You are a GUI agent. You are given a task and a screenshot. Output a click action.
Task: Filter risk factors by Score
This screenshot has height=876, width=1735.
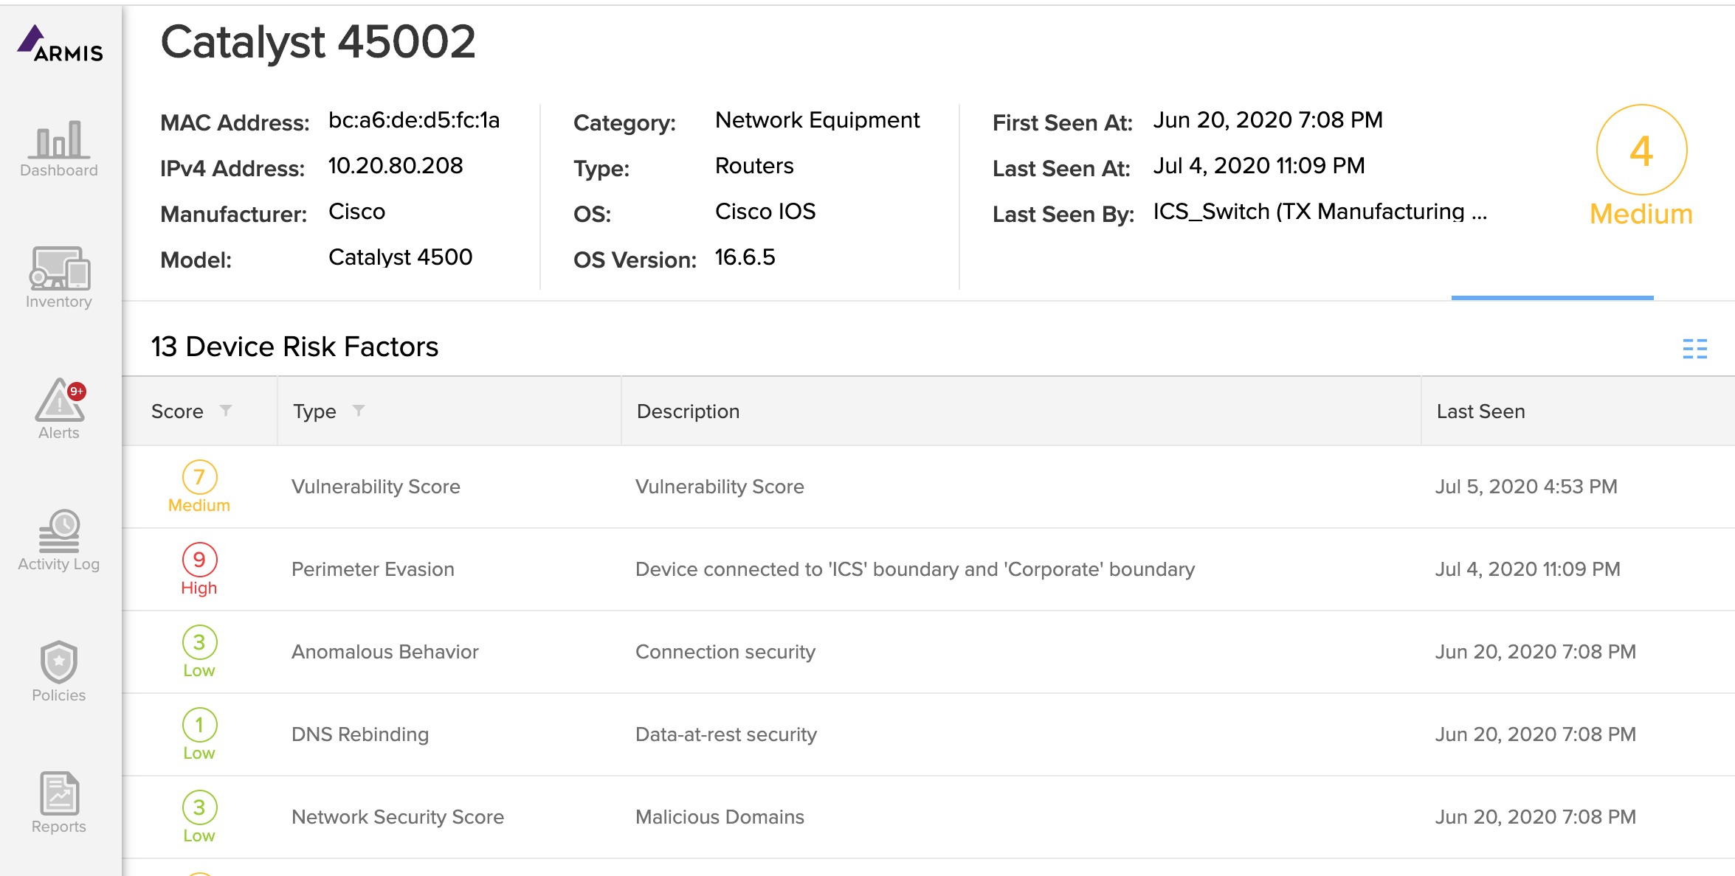226,411
